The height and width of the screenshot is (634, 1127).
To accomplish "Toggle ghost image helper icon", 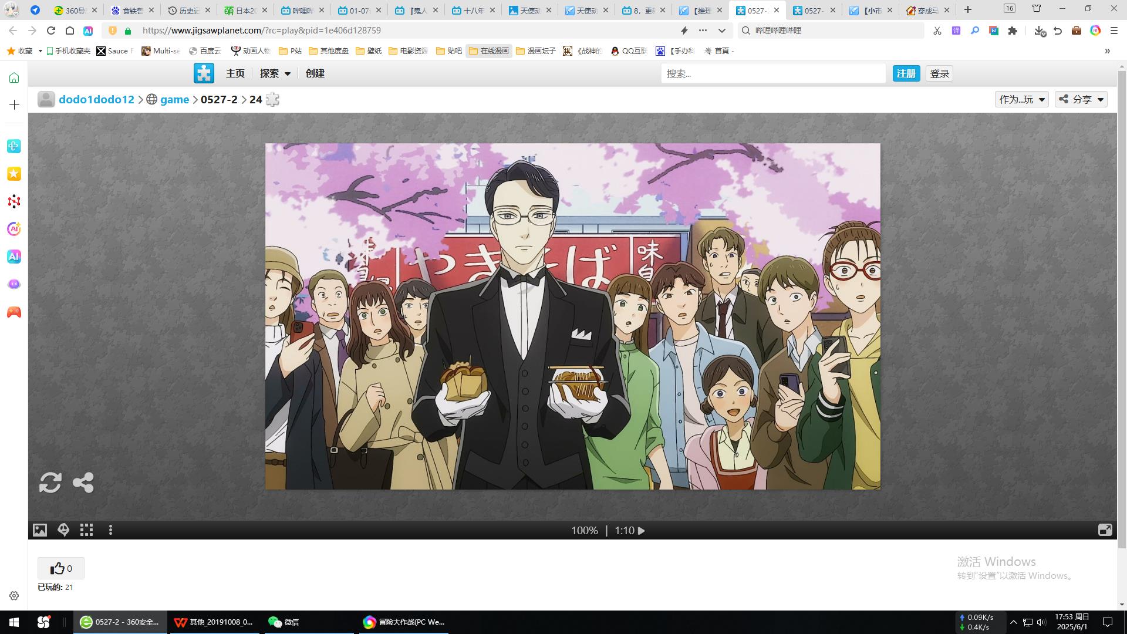I will (x=63, y=530).
